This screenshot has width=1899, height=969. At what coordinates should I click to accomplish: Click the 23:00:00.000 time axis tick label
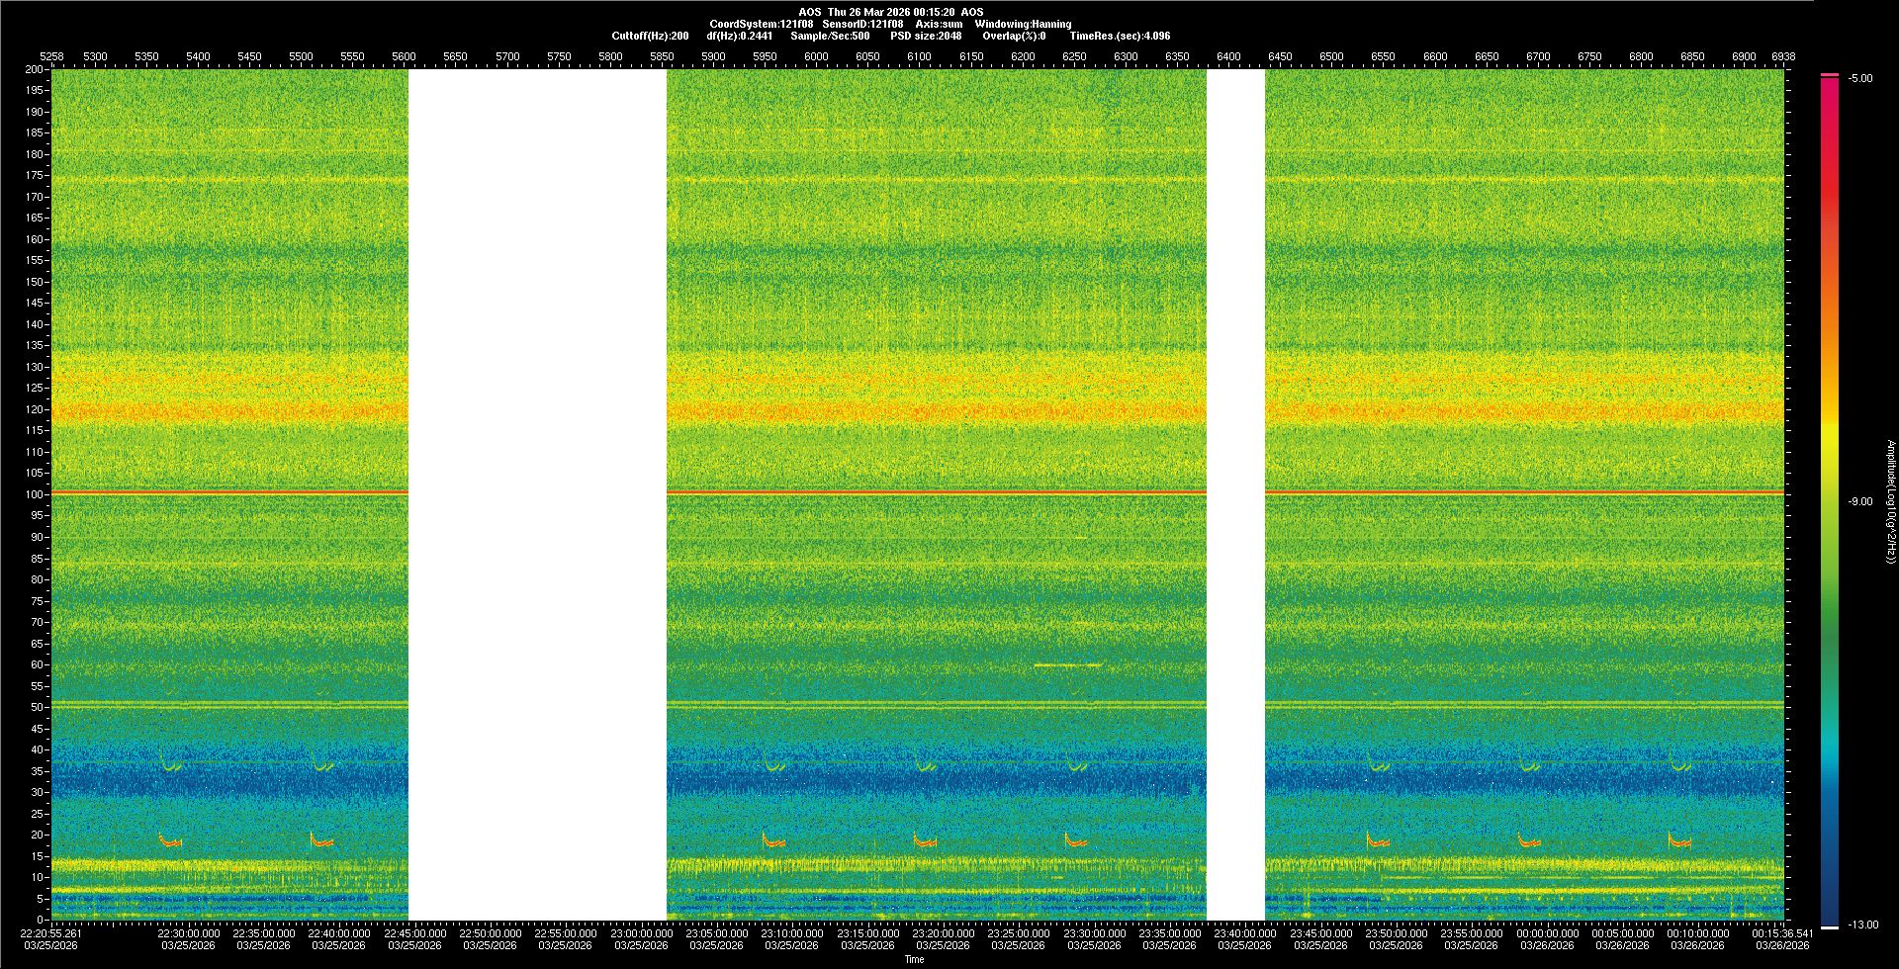pos(641,933)
